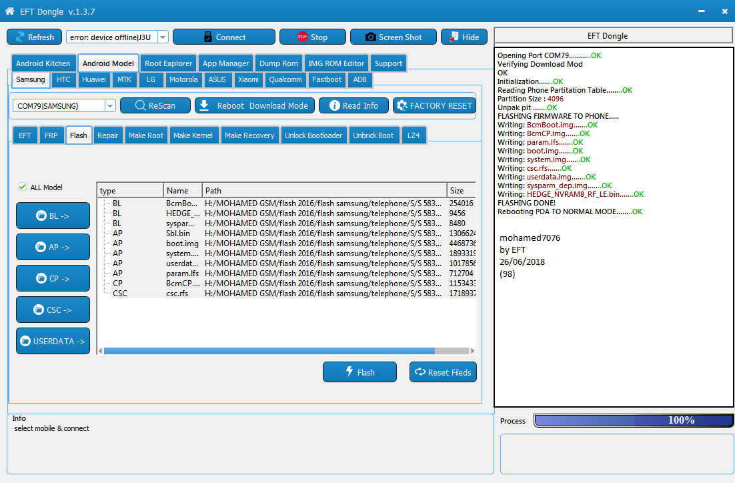Select the Xiaomi brand tab
The width and height of the screenshot is (735, 483).
point(248,79)
